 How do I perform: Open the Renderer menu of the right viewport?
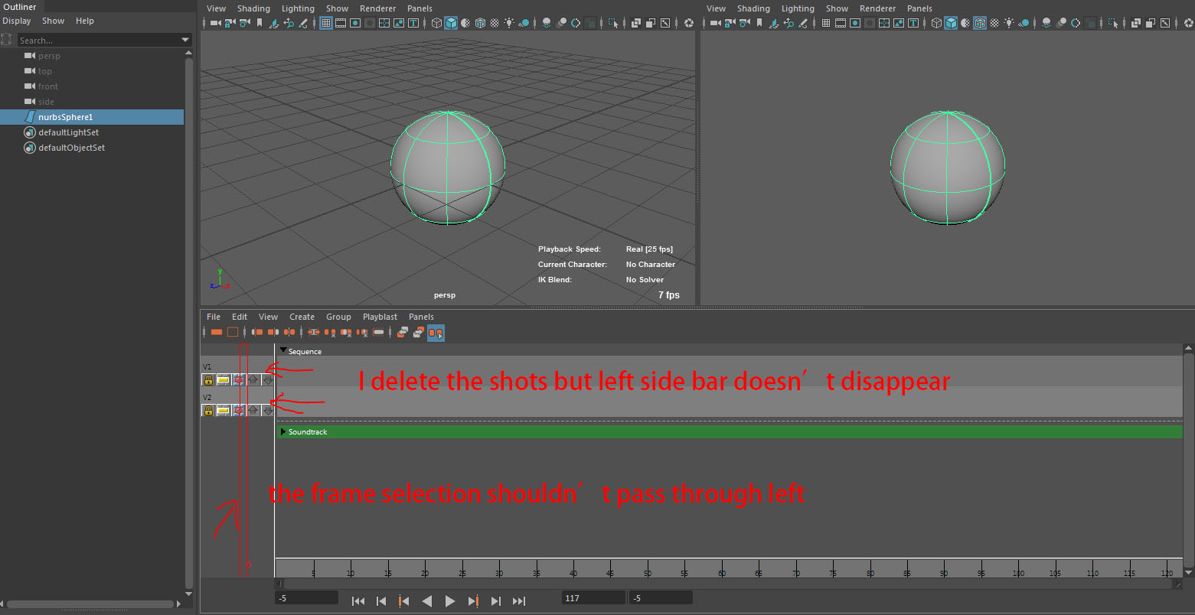click(877, 8)
